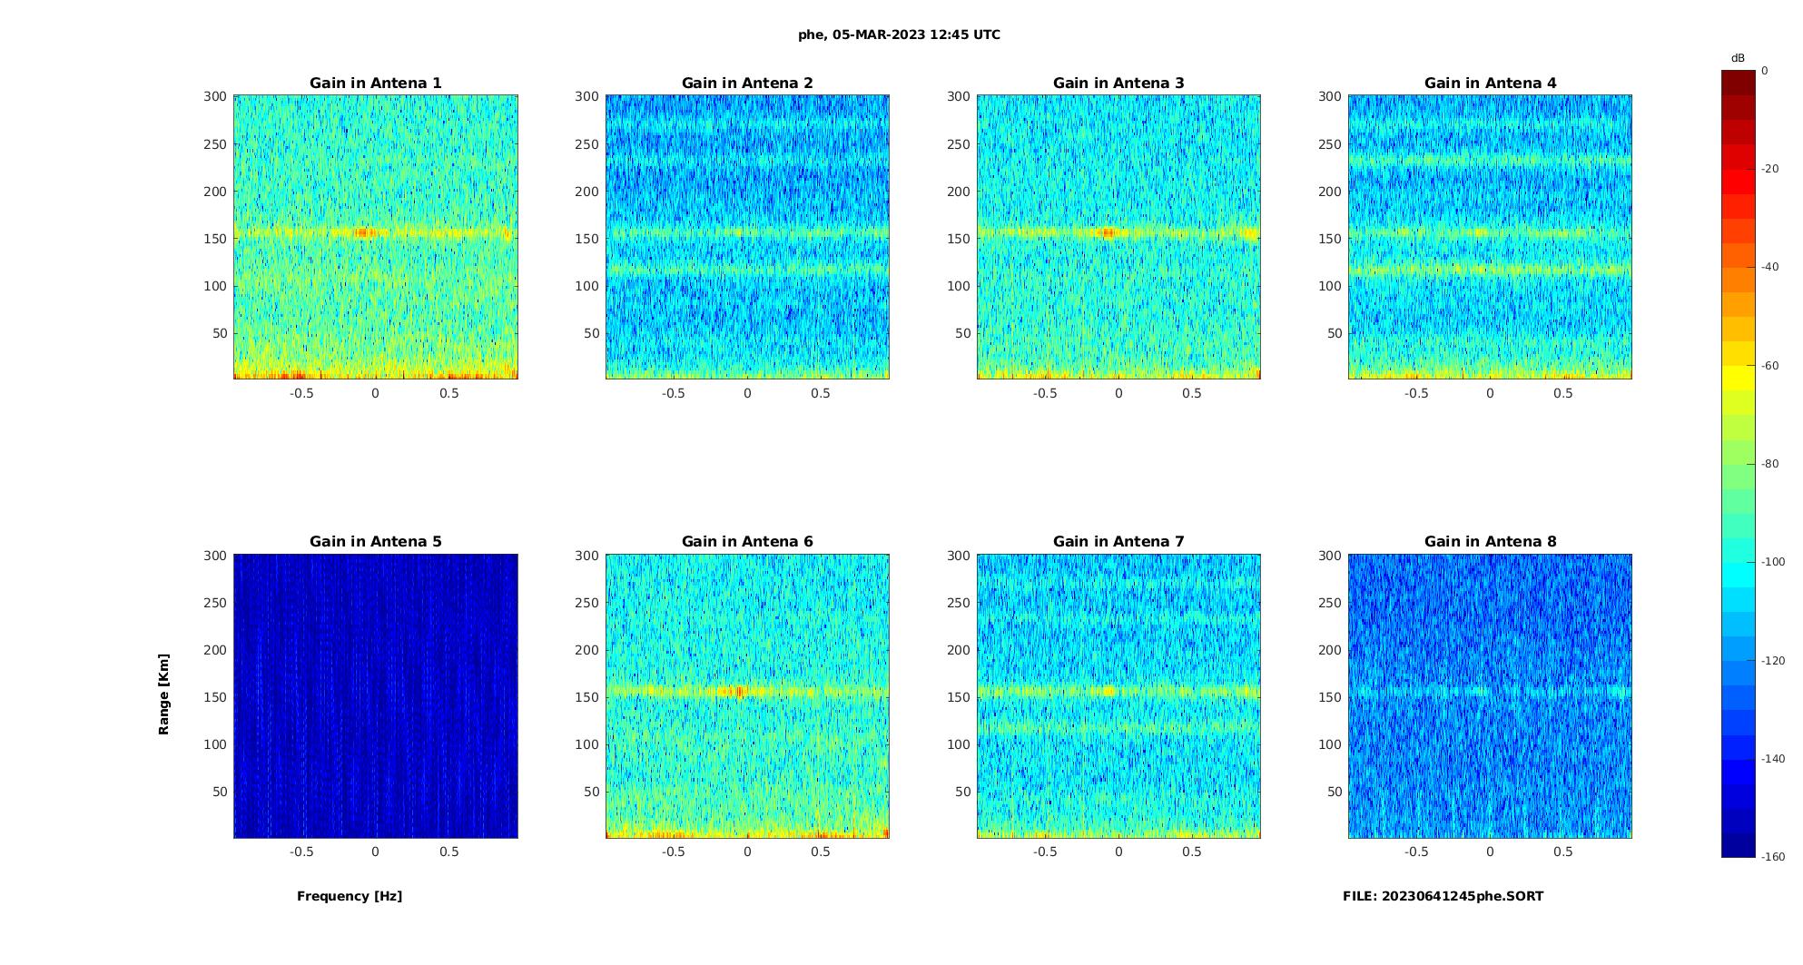The width and height of the screenshot is (1803, 965).
Task: Select the Gain in Antena 8 plot
Action: [1490, 696]
